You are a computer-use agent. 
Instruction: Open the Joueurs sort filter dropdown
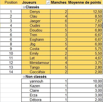pos(48,3)
